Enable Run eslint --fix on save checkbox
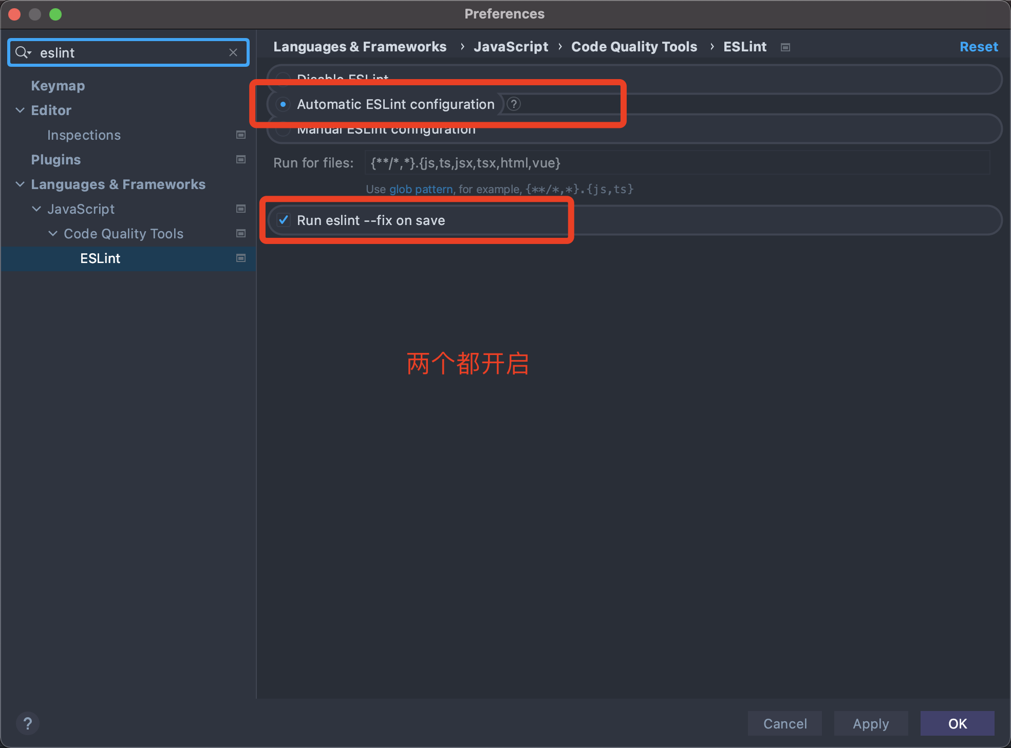 [285, 220]
